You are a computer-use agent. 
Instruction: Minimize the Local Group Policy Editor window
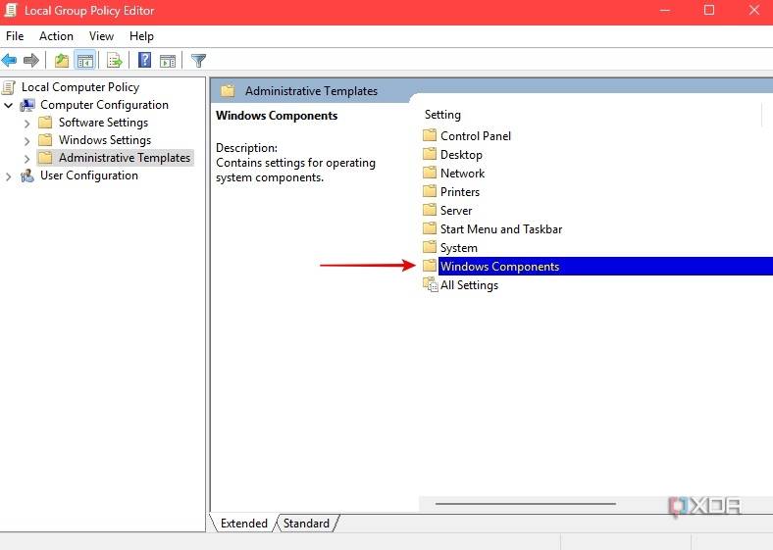coord(664,11)
